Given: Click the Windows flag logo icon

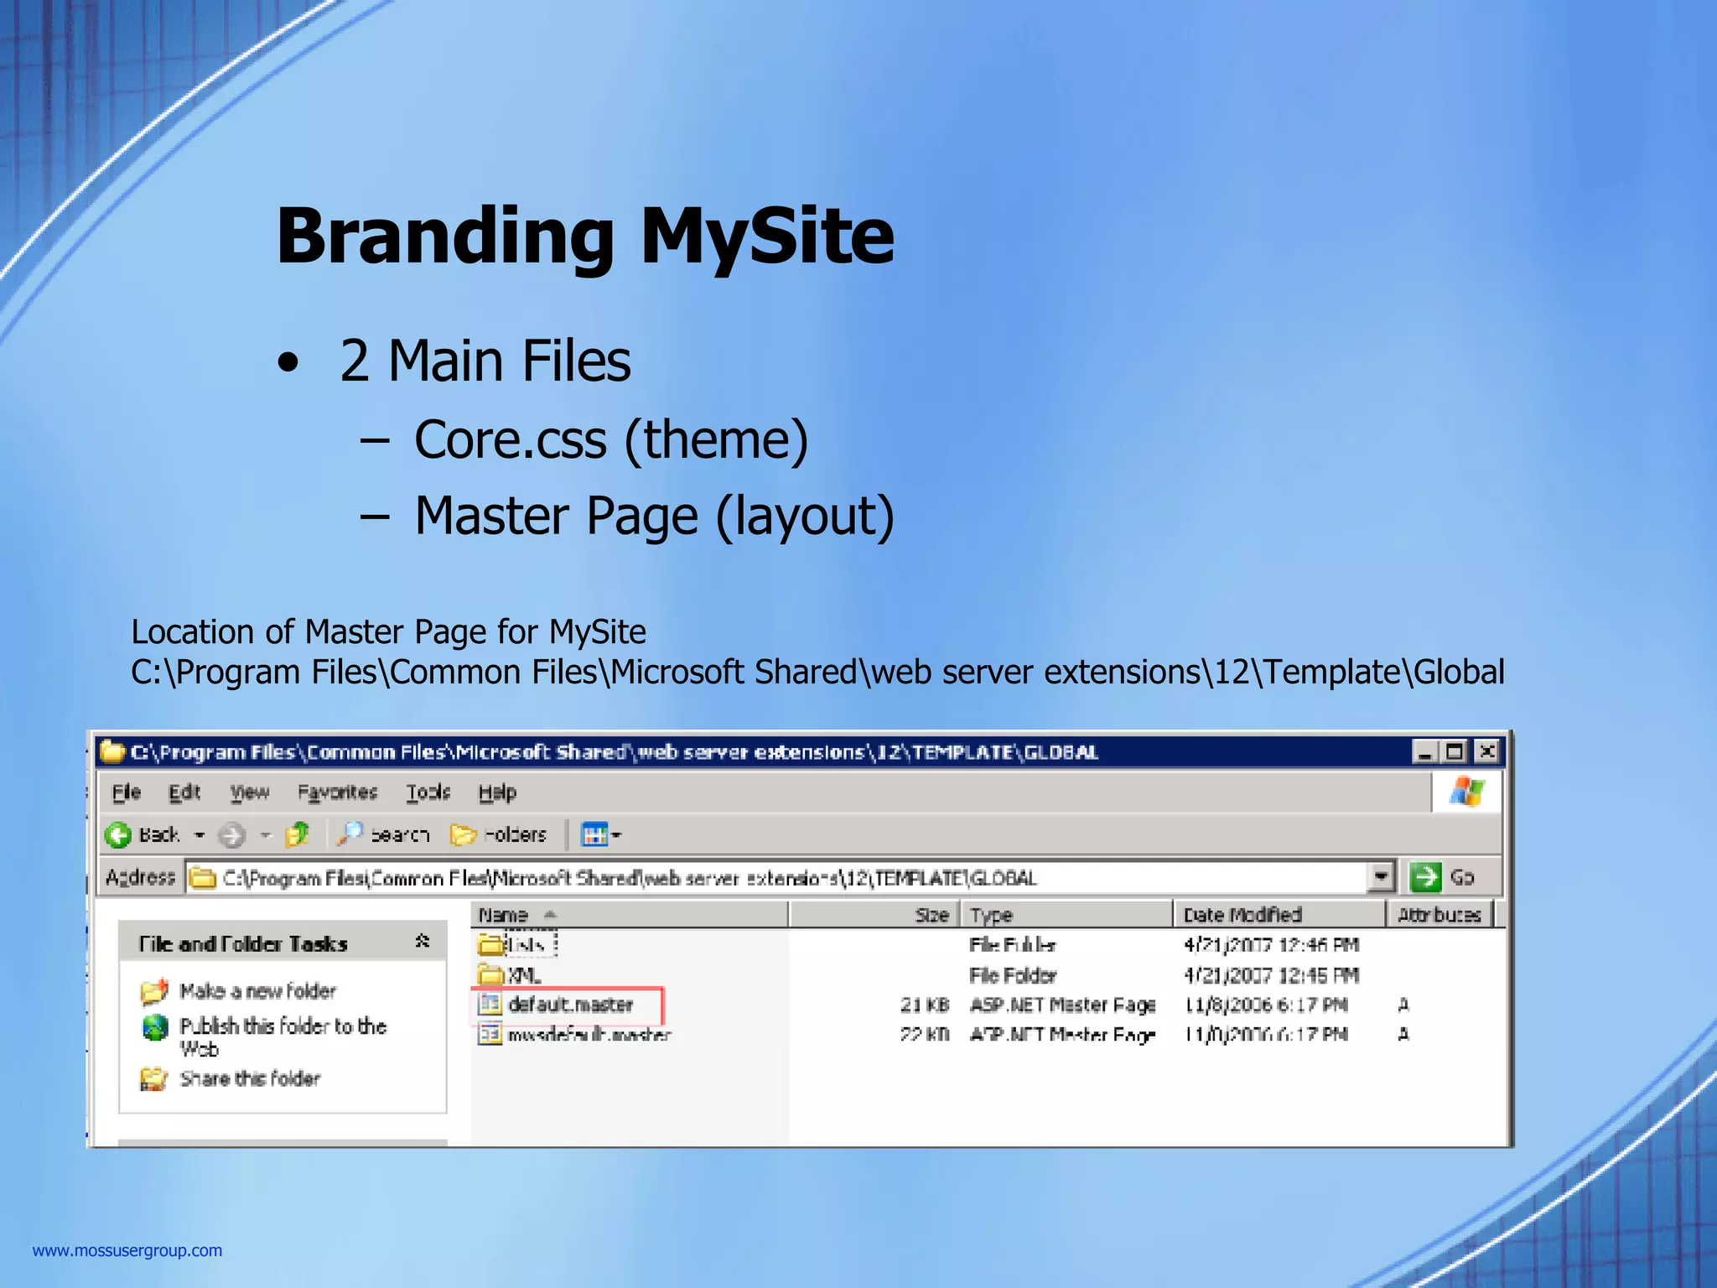Looking at the screenshot, I should pyautogui.click(x=1466, y=791).
